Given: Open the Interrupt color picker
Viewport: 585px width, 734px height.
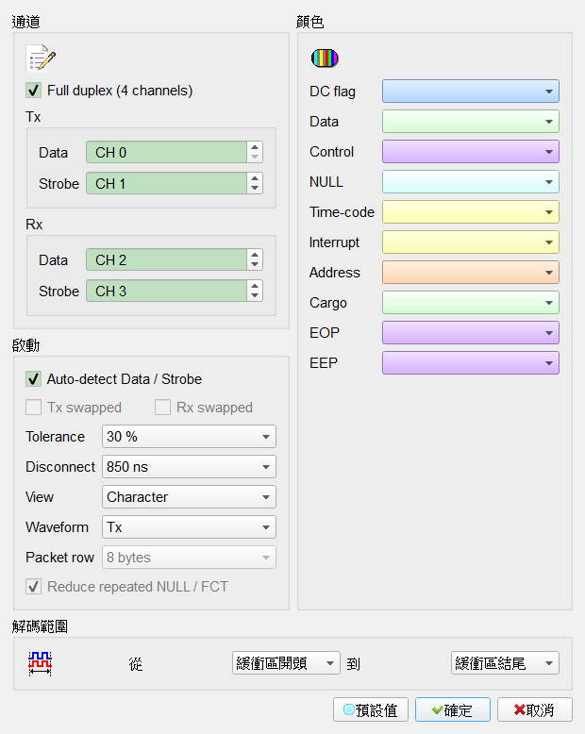Looking at the screenshot, I should click(471, 242).
